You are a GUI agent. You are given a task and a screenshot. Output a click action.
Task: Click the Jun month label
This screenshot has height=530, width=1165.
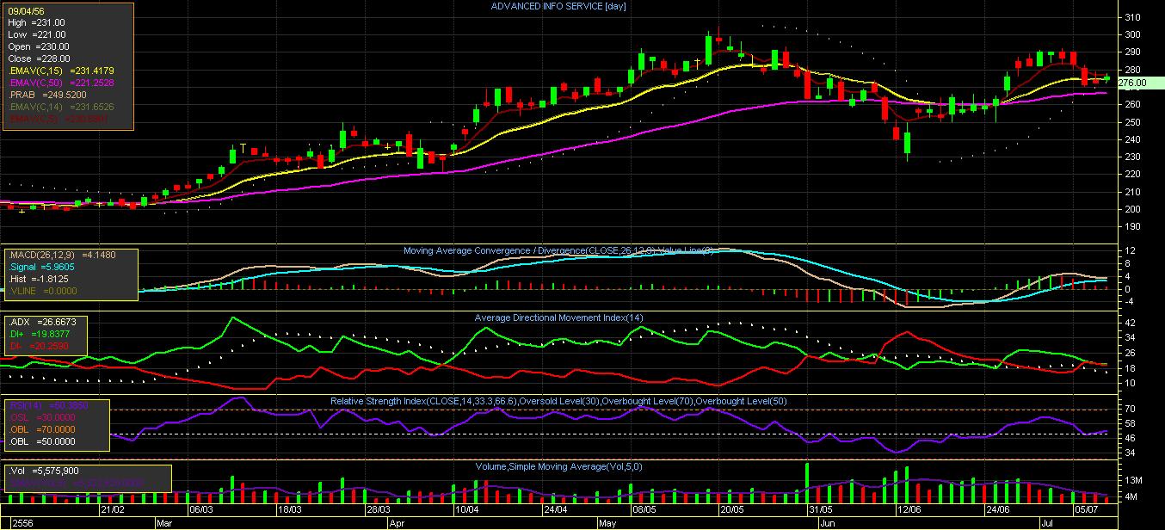[828, 522]
